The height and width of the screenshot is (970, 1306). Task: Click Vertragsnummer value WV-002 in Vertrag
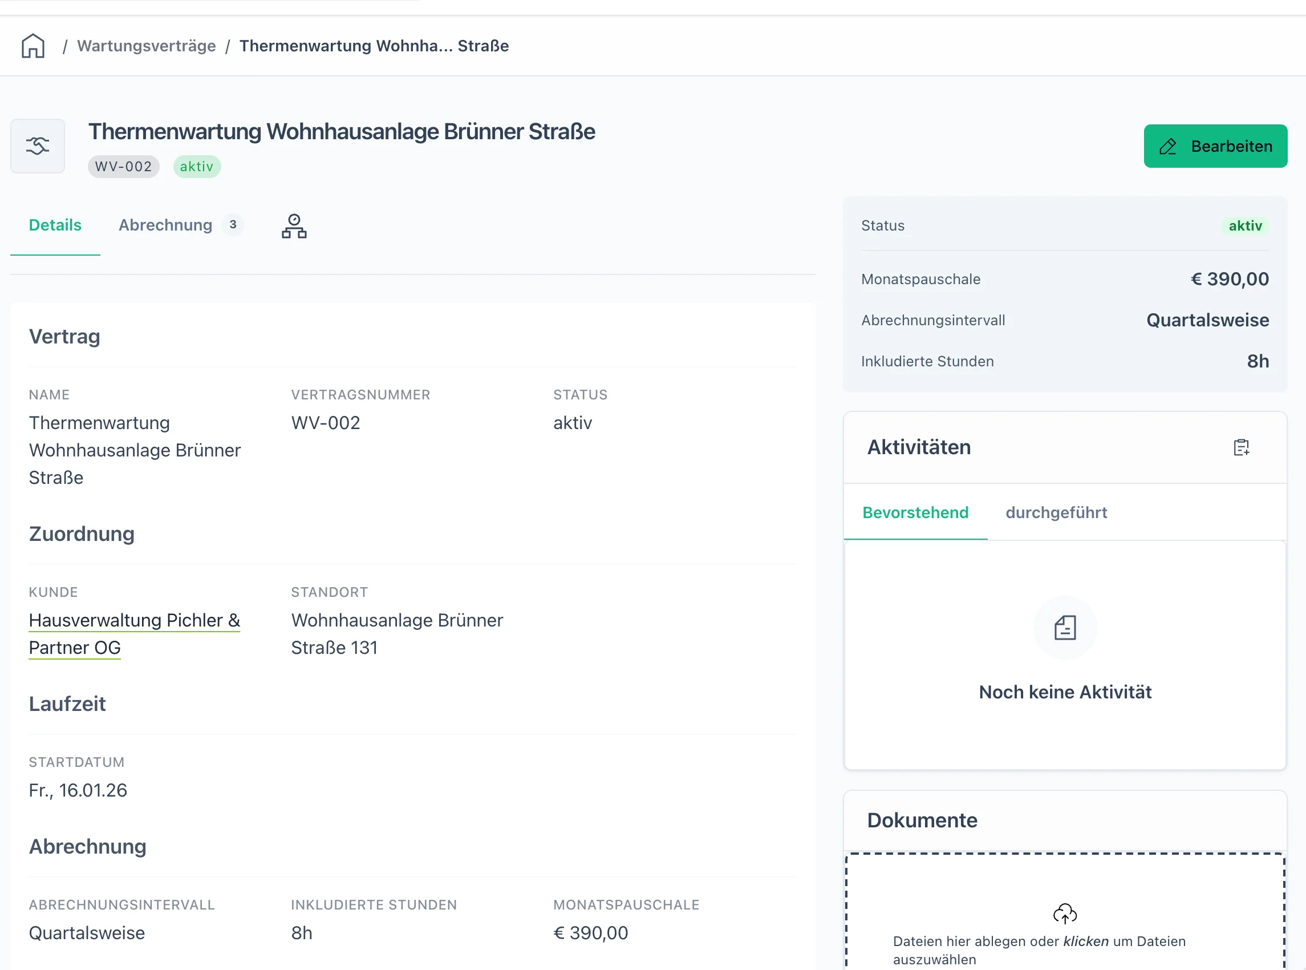(x=326, y=423)
